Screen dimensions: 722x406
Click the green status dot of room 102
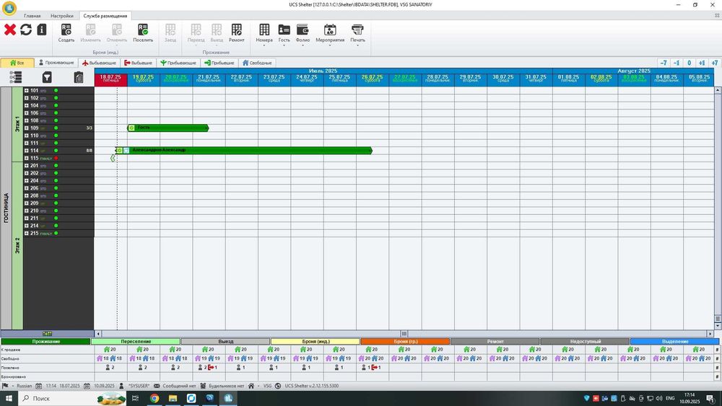(x=56, y=98)
